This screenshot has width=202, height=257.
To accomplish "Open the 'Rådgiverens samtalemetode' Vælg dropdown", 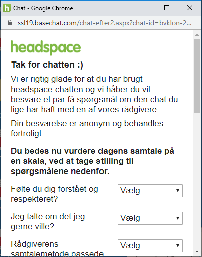I will [x=150, y=246].
